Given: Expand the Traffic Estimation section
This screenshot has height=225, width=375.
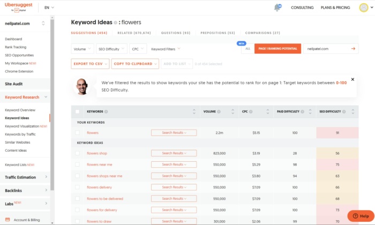Looking at the screenshot, I should pyautogui.click(x=25, y=177).
